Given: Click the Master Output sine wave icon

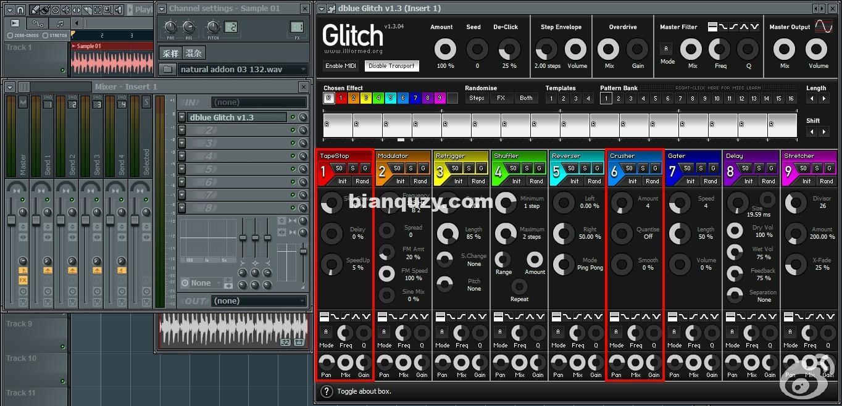Looking at the screenshot, I should click(823, 27).
